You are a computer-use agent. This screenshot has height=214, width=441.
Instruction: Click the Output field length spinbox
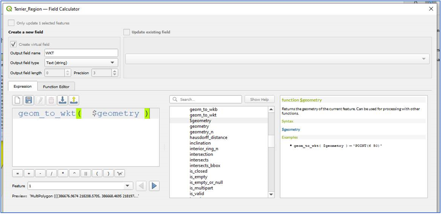[x=57, y=73]
